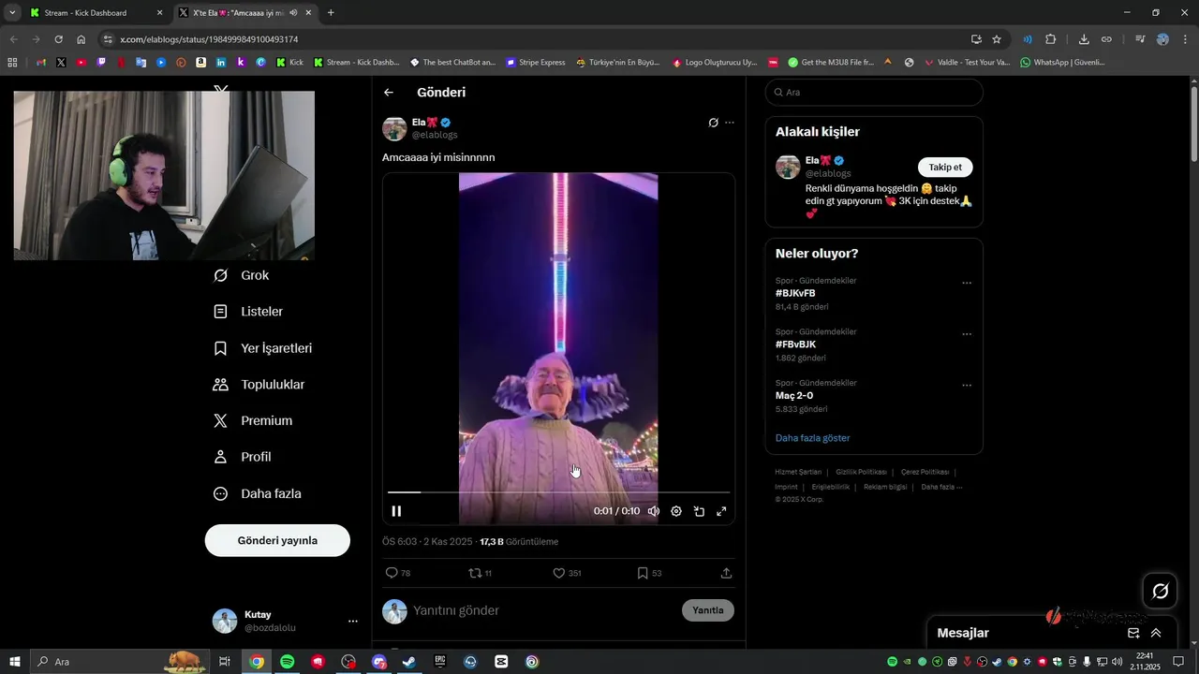1199x674 pixels.
Task: Open the browser extensions menu
Action: point(1050,39)
